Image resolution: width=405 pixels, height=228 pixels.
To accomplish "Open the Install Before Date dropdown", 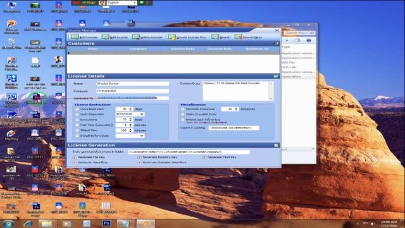I will (x=142, y=136).
